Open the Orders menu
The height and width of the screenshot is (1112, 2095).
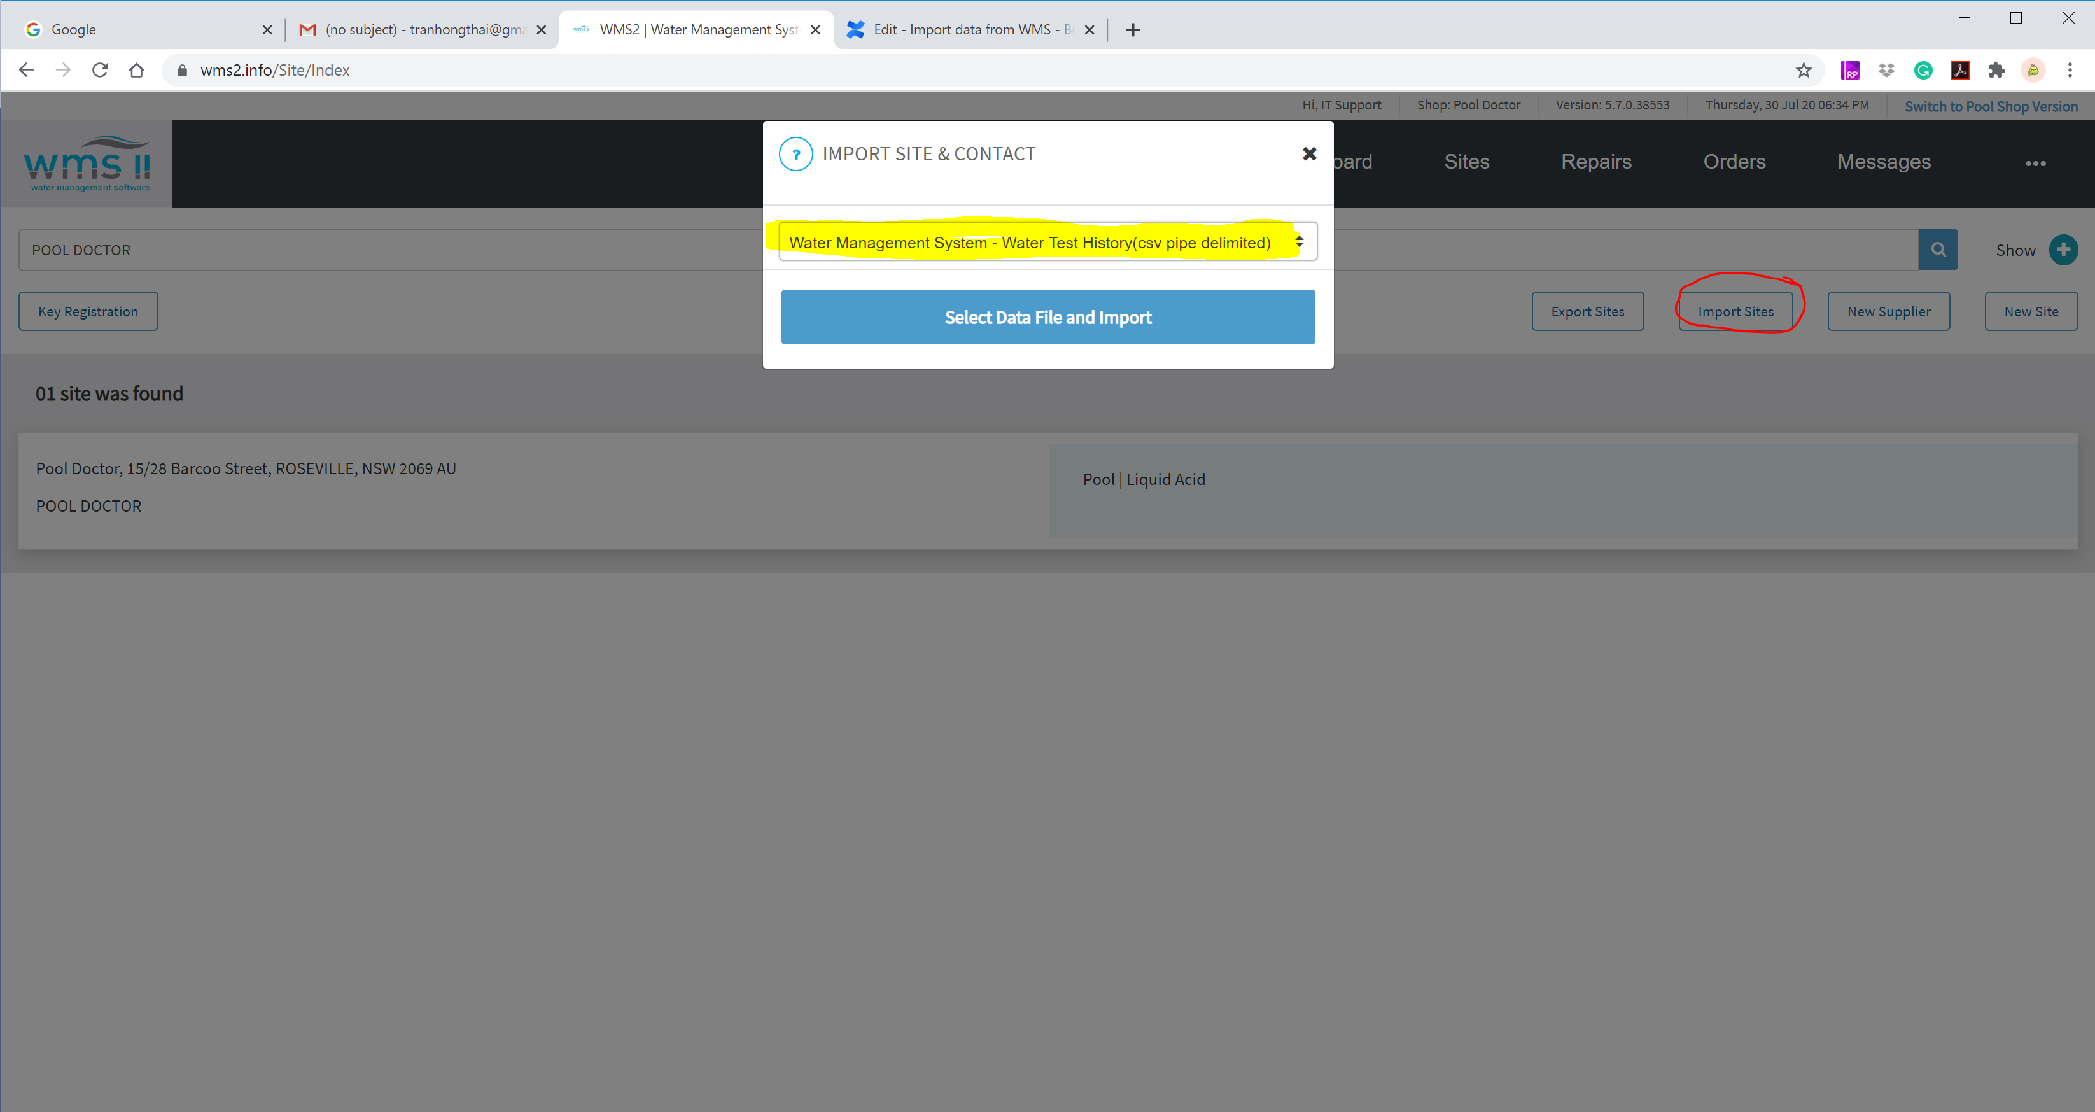pyautogui.click(x=1734, y=162)
